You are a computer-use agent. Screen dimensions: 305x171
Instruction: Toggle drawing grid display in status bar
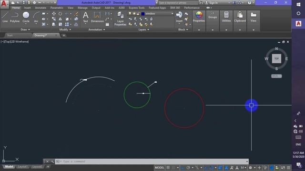pyautogui.click(x=168, y=168)
